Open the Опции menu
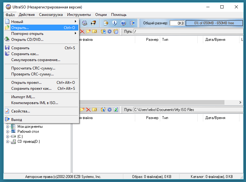The width and height of the screenshot is (246, 182). pyautogui.click(x=101, y=15)
